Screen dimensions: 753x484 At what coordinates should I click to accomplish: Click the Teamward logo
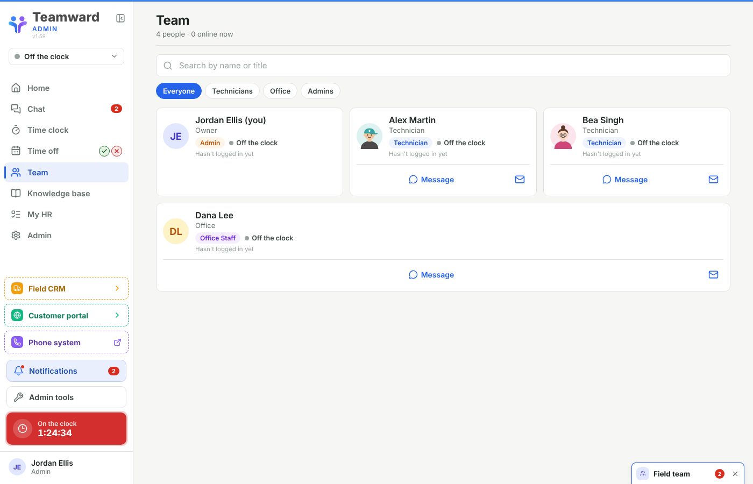pos(18,24)
